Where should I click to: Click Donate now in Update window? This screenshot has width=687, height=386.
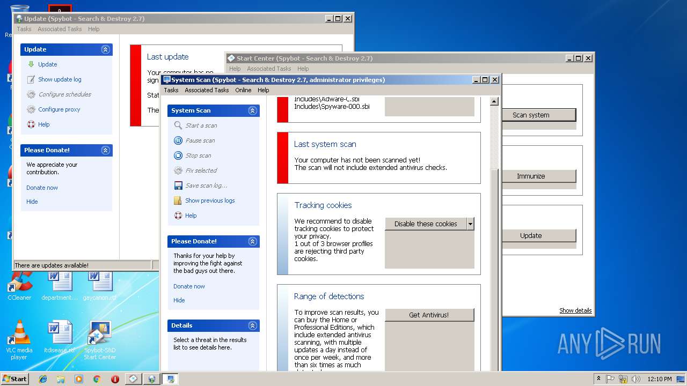point(42,188)
